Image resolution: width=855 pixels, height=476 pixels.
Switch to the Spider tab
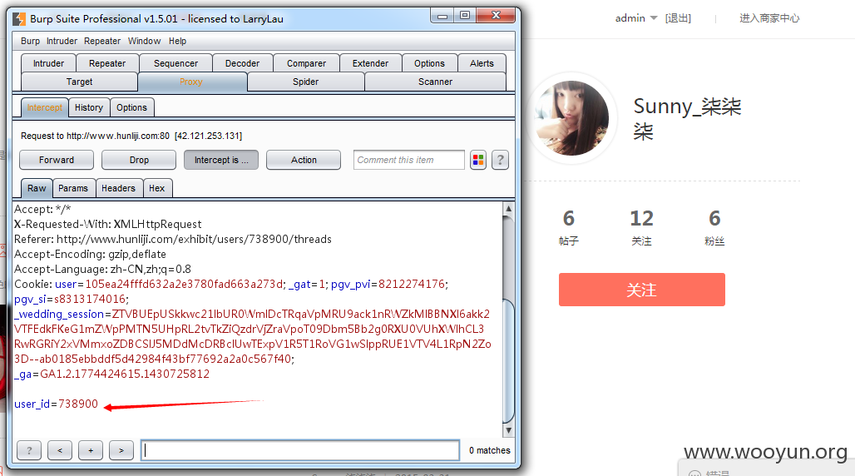pyautogui.click(x=305, y=82)
